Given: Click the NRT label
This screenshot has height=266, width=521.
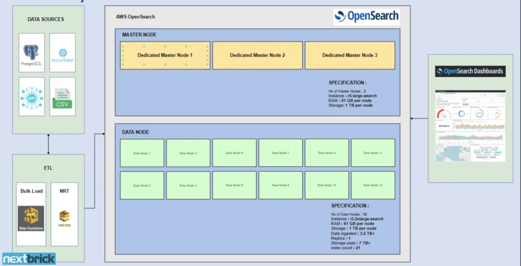Looking at the screenshot, I should tap(65, 191).
